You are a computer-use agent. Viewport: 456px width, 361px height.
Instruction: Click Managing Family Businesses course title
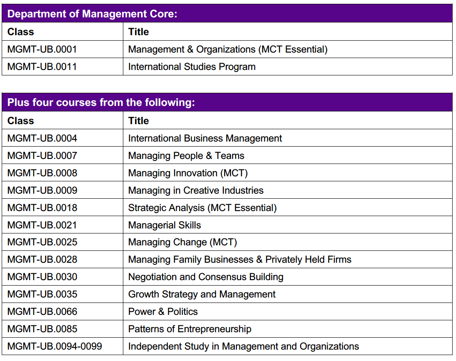pos(239,260)
